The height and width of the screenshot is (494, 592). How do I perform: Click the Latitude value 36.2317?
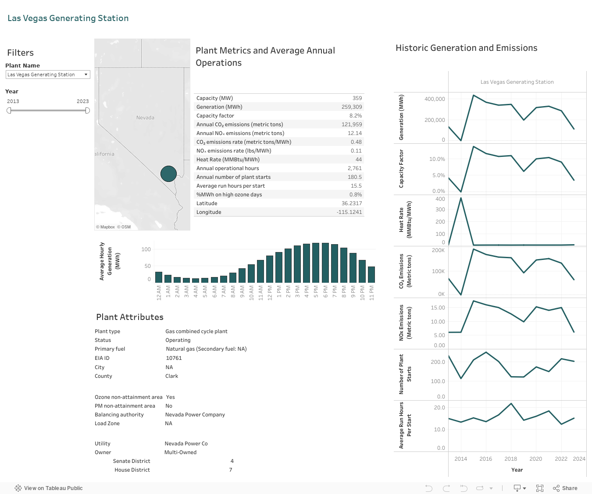pyautogui.click(x=352, y=203)
